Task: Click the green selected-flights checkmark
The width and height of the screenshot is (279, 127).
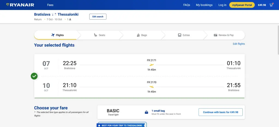Action: (x=34, y=76)
